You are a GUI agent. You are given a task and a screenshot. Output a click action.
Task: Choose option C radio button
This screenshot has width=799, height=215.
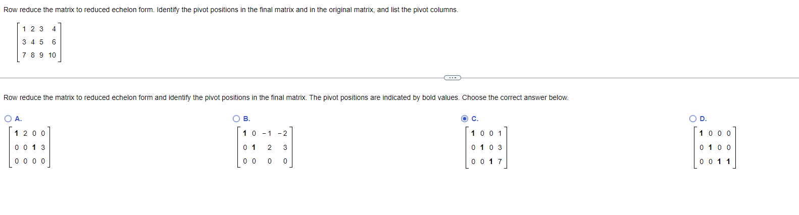(x=465, y=119)
